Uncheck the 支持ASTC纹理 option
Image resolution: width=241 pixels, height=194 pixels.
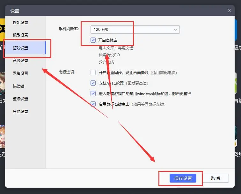pos(93,83)
